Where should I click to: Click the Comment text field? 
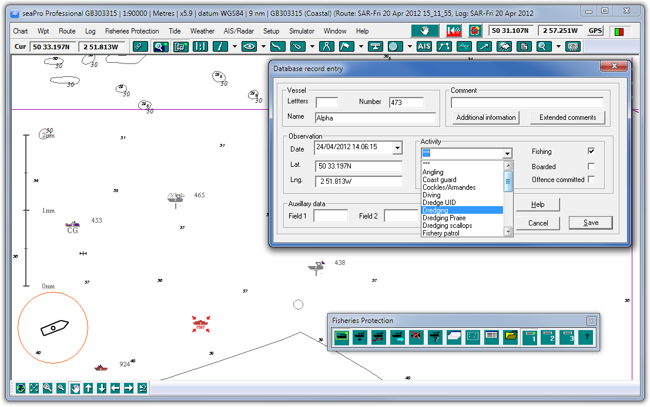point(527,103)
